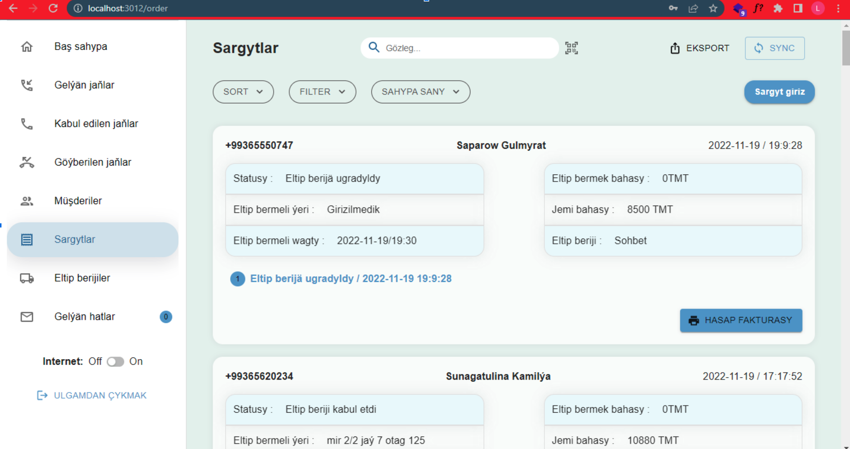The height and width of the screenshot is (449, 850).
Task: Expand the SORT dropdown
Action: pyautogui.click(x=243, y=92)
